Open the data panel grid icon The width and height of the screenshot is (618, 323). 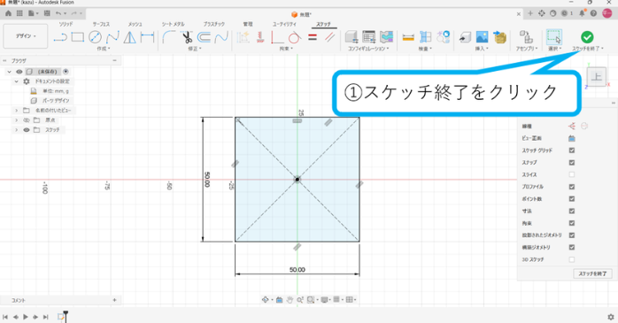[19, 13]
